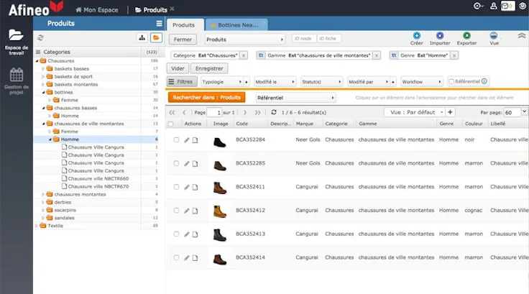The width and height of the screenshot is (529, 294).
Task: Edit product BCA352411 with pencil icon
Action: coord(187,188)
